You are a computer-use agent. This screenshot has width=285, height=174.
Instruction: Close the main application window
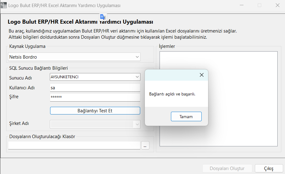point(277,6)
